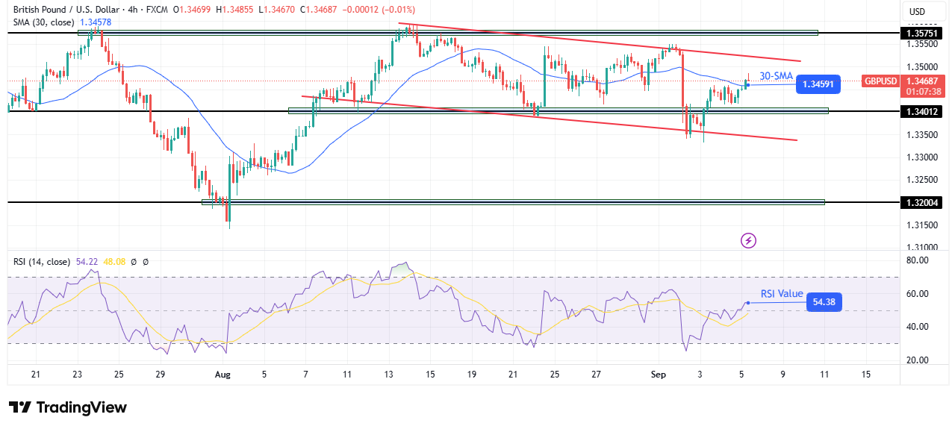Click the 80.00 level on RSI scale
Viewport: 952px width, 429px height.
tap(918, 260)
